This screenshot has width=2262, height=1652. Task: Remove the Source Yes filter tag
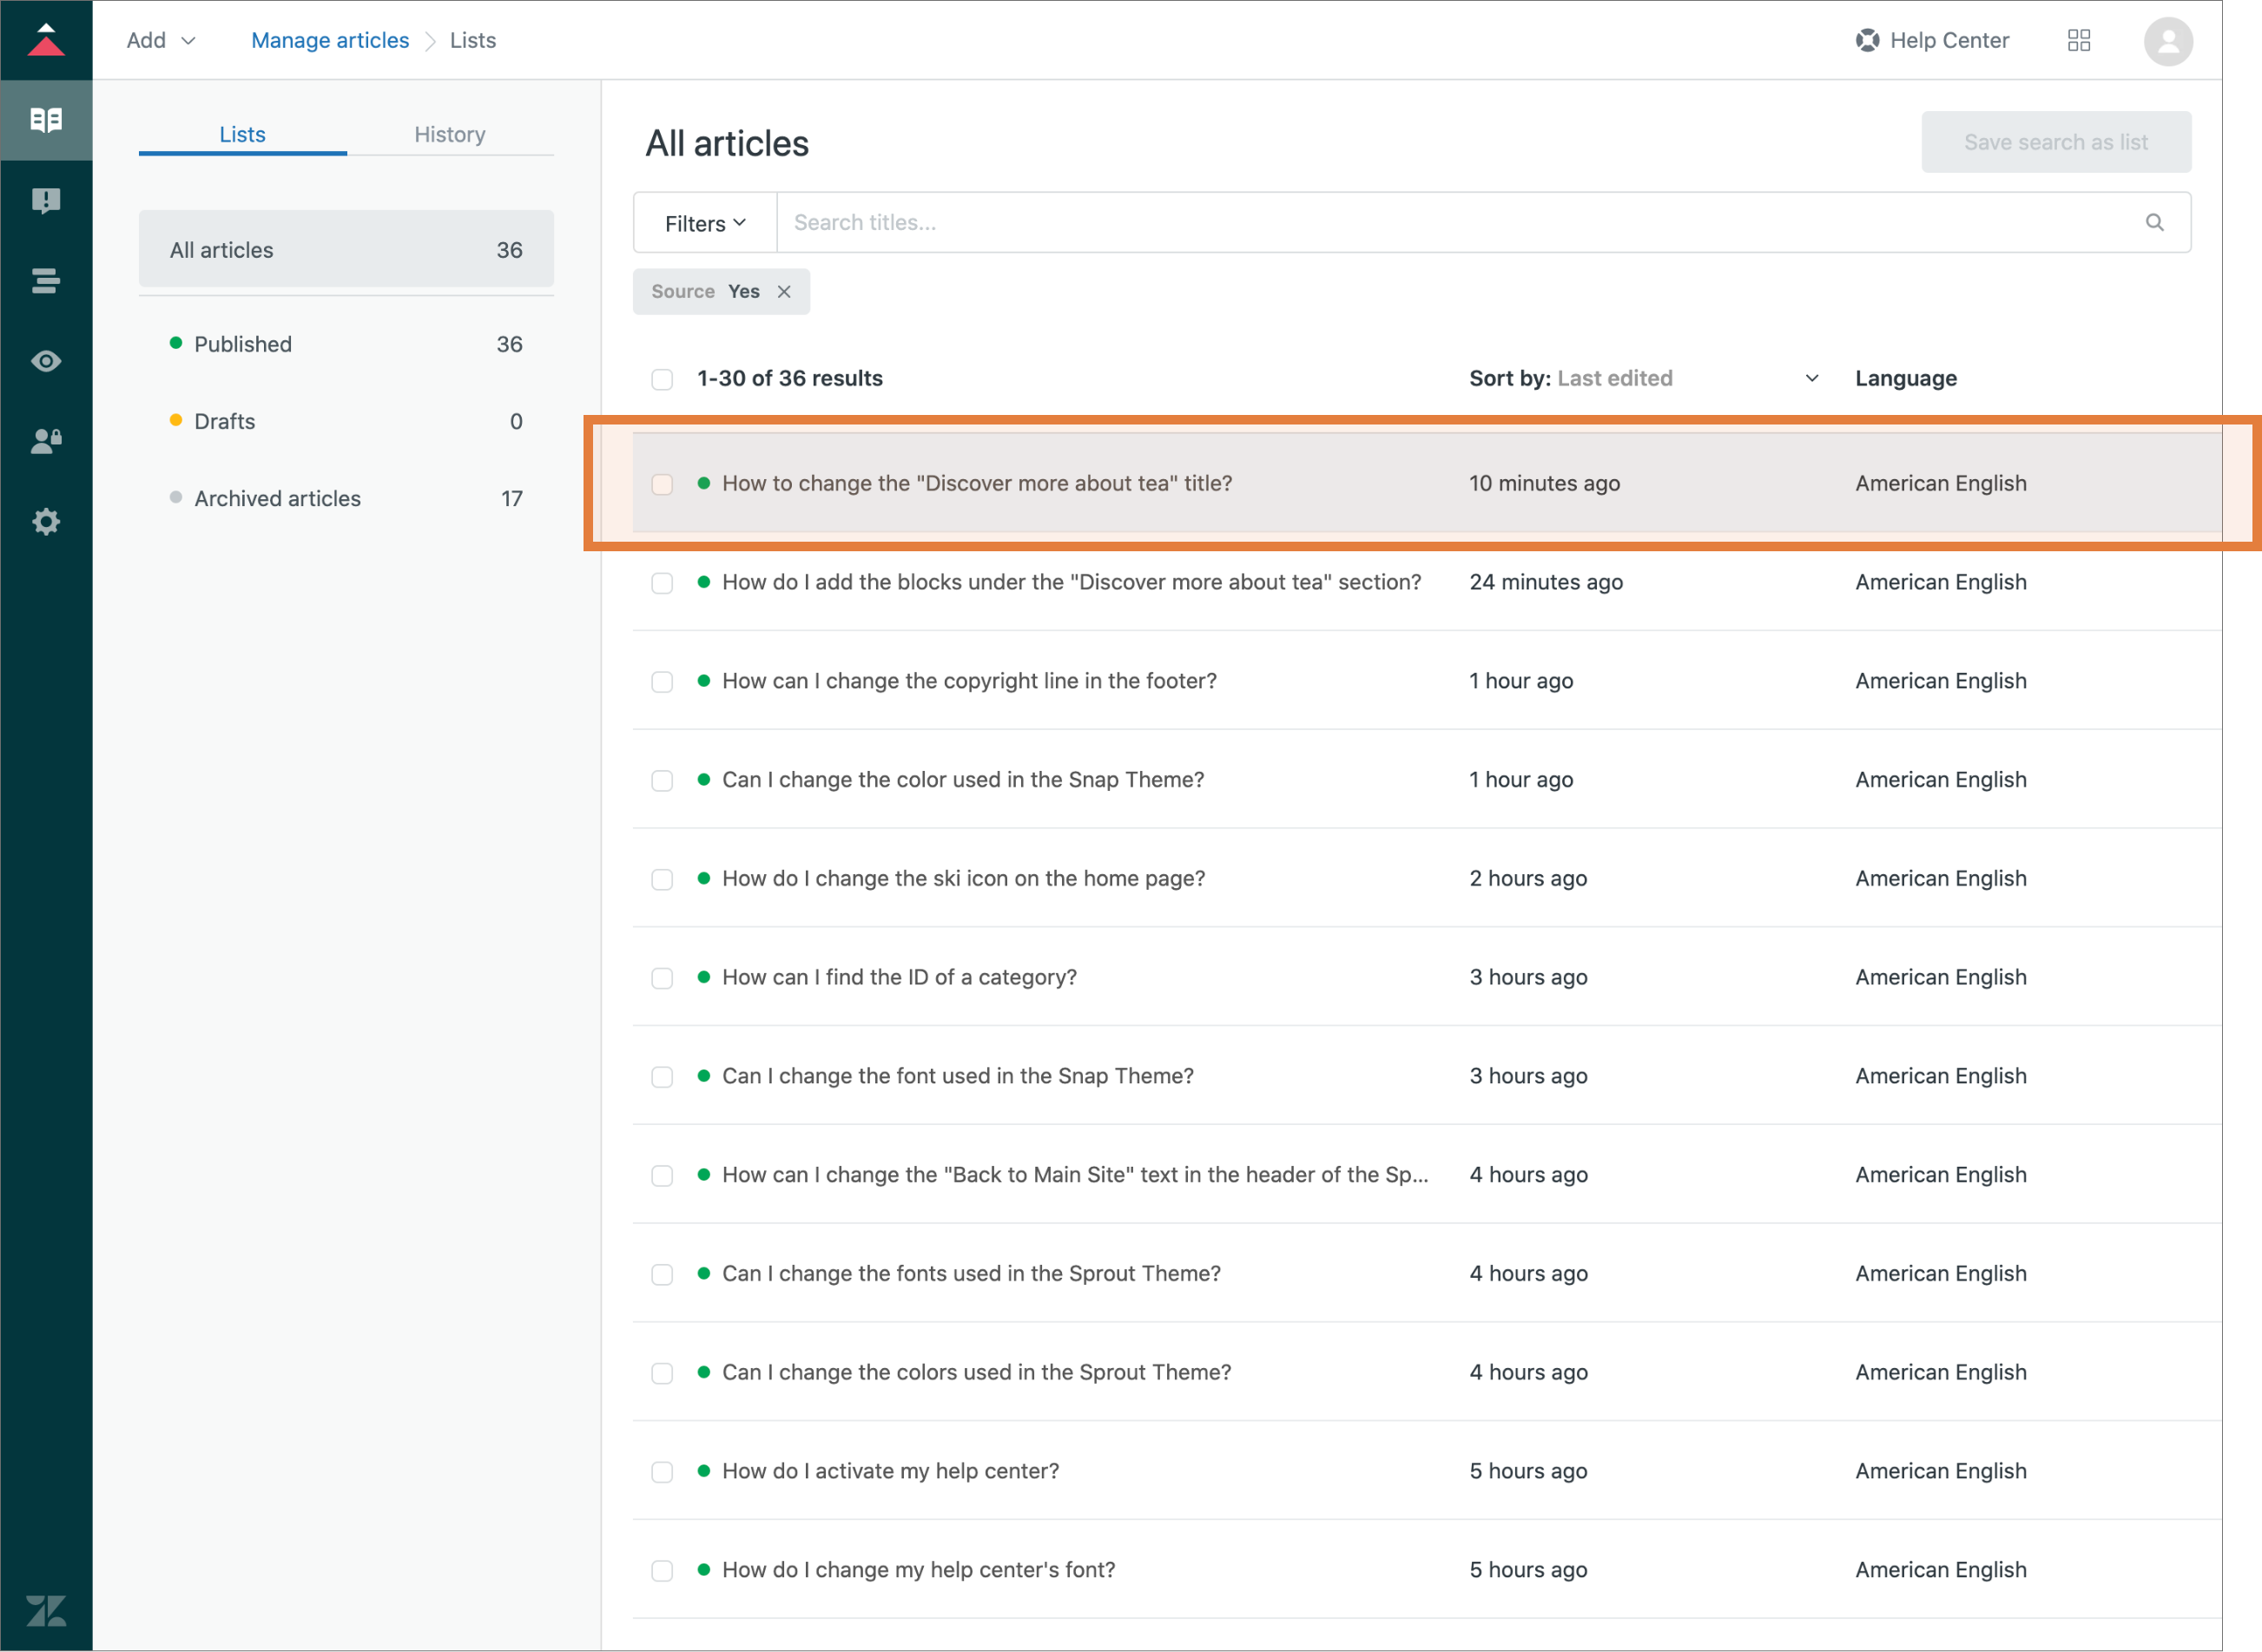click(x=784, y=291)
